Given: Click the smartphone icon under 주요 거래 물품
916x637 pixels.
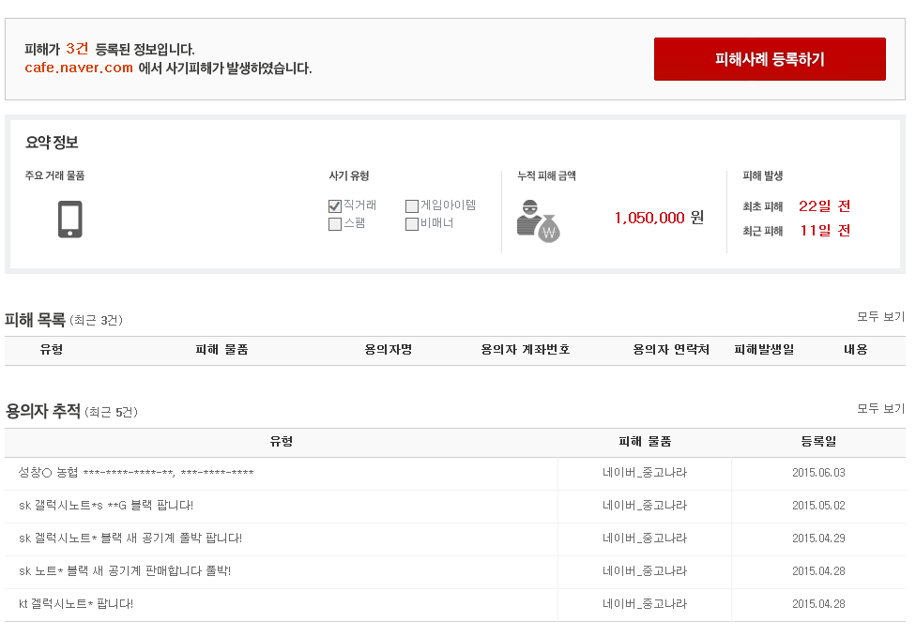Looking at the screenshot, I should click(x=70, y=219).
